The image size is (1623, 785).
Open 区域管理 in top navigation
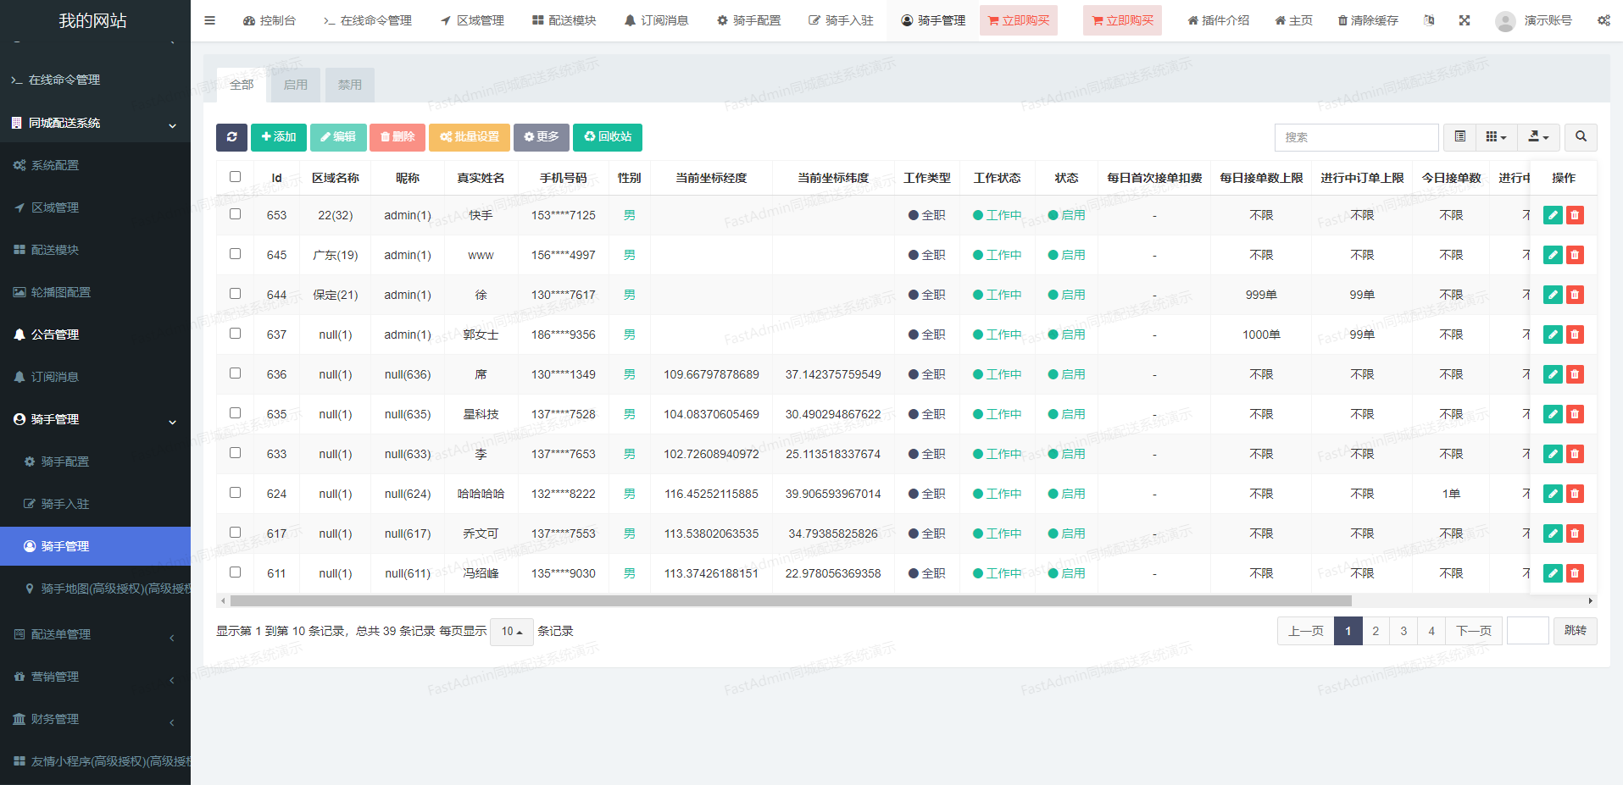point(472,20)
